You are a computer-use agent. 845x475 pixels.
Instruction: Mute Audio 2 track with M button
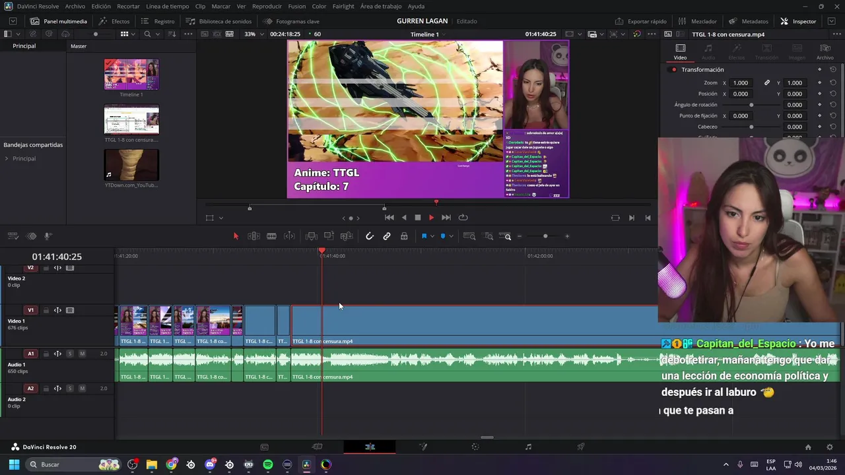[x=82, y=389]
